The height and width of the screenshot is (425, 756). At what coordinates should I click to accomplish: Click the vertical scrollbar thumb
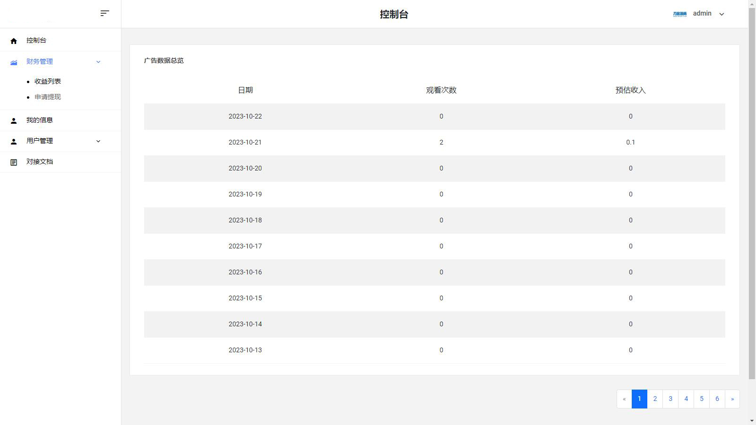click(752, 189)
